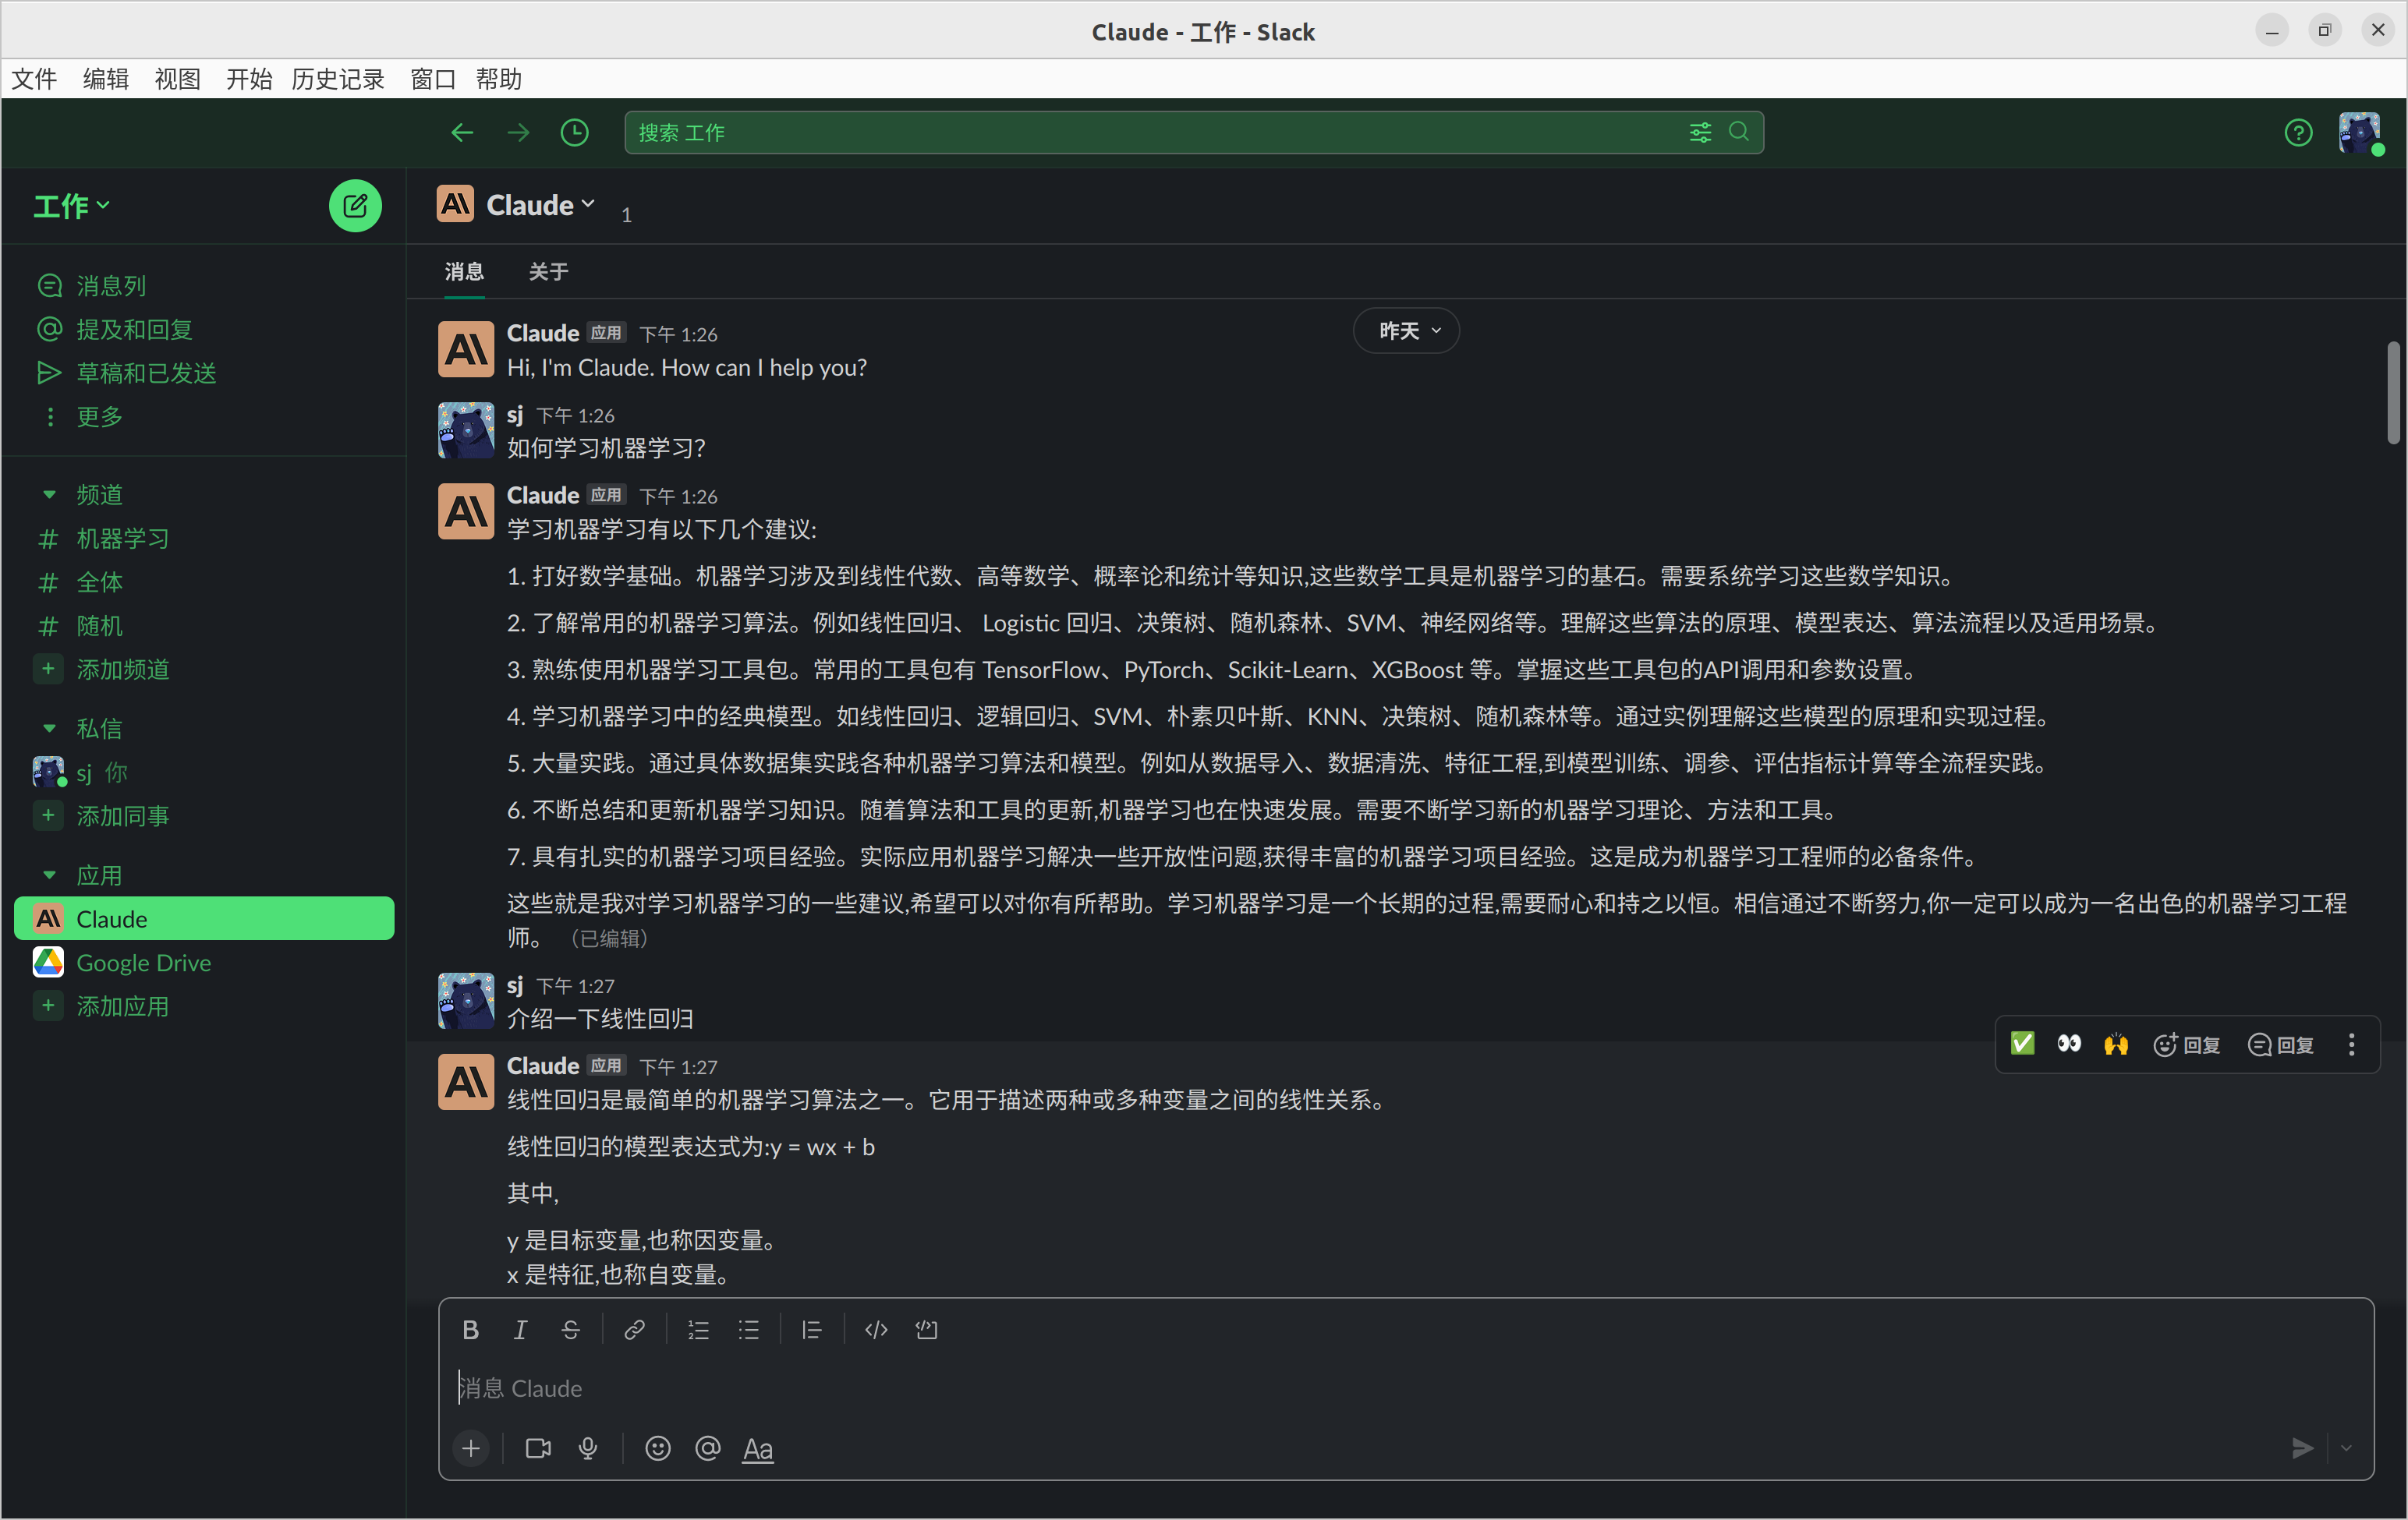Record an audio clip with microphone
Screen dimensions: 2408x1520
[588, 1448]
